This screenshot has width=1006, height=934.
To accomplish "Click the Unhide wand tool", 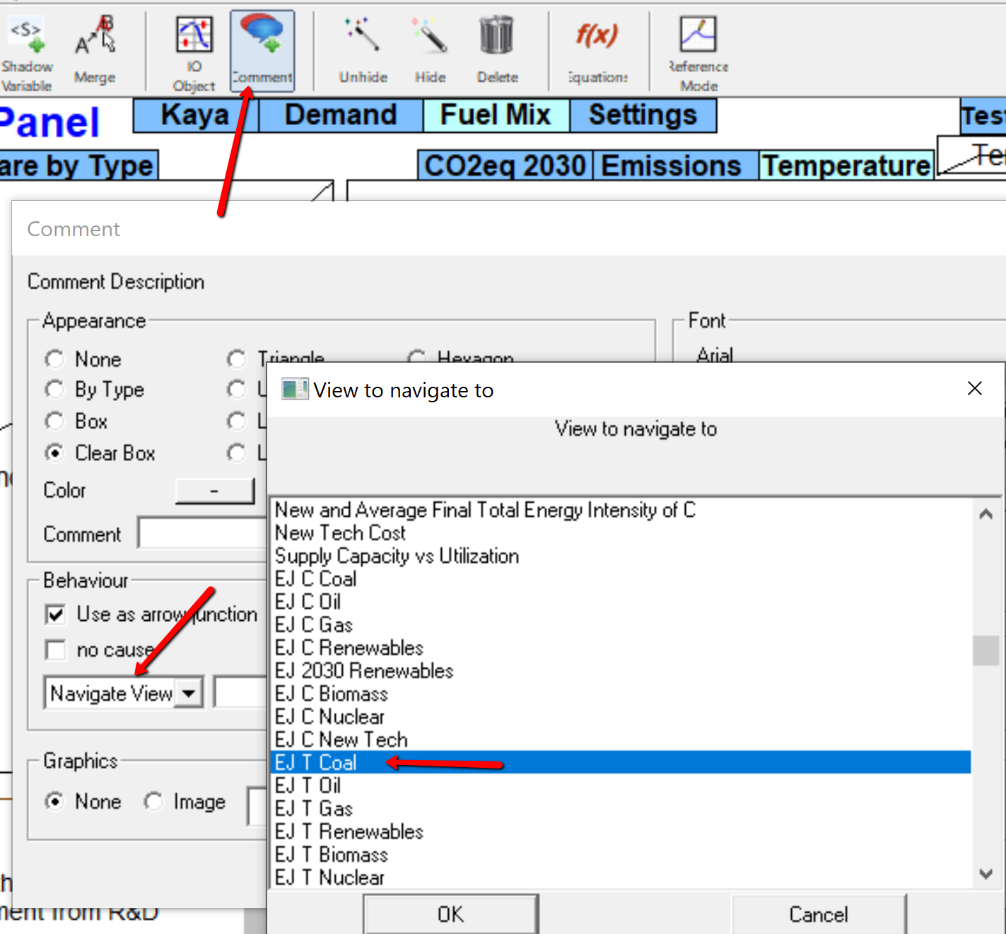I will [363, 49].
